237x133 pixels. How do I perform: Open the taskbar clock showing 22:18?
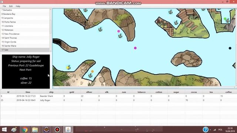point(230,130)
